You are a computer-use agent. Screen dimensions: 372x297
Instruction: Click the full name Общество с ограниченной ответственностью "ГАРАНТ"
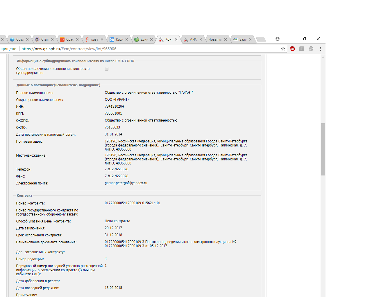[149, 93]
